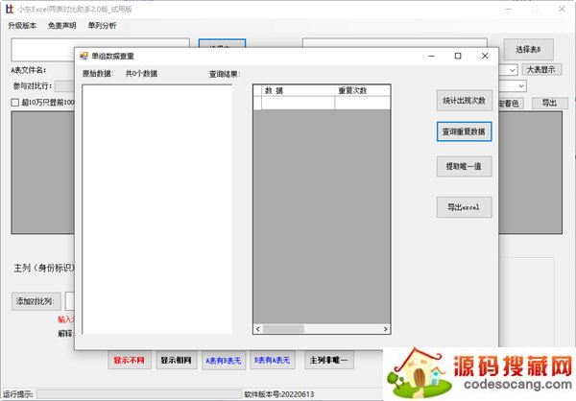The width and height of the screenshot is (576, 401).
Task: Open the 免责声明 menu
Action: coord(62,25)
